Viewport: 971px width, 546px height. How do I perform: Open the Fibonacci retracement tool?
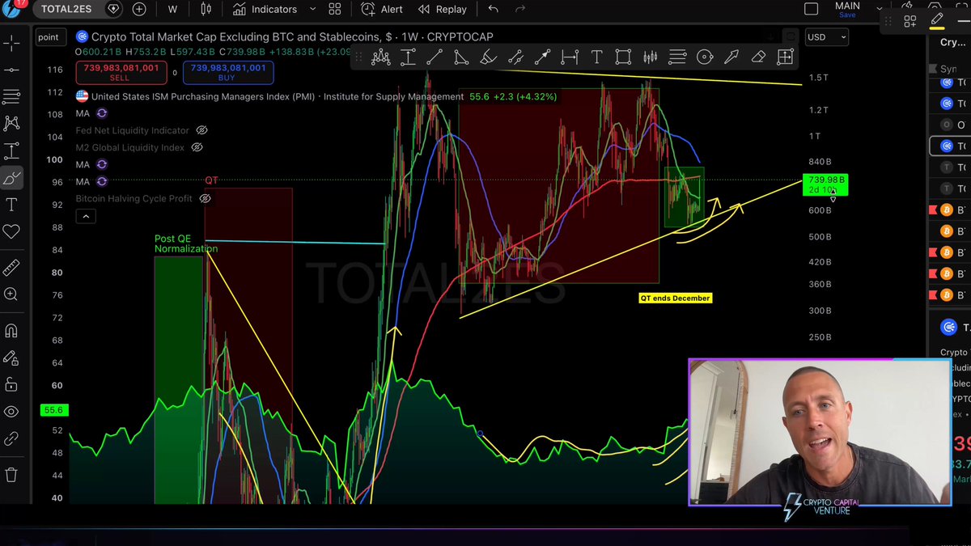[x=11, y=97]
